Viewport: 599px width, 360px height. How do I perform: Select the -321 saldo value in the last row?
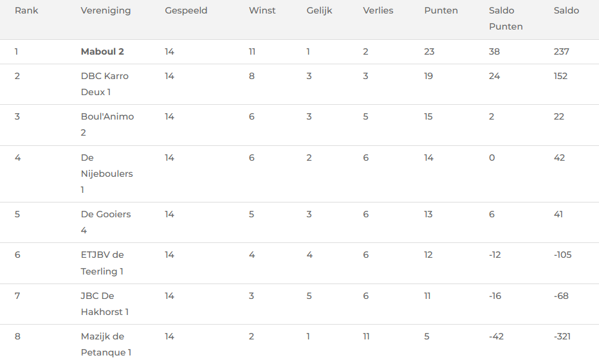(x=562, y=336)
